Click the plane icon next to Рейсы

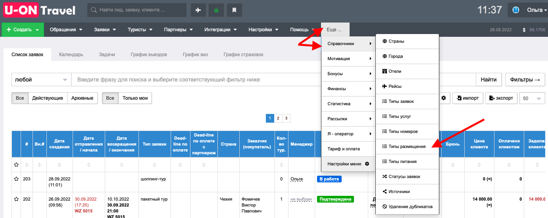pyautogui.click(x=384, y=86)
